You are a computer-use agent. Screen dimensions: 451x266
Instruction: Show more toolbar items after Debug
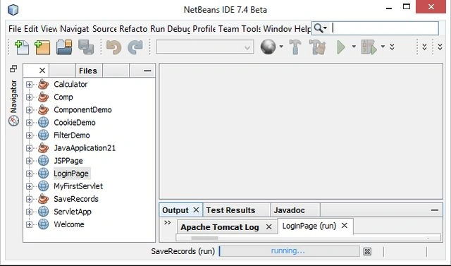[392, 47]
